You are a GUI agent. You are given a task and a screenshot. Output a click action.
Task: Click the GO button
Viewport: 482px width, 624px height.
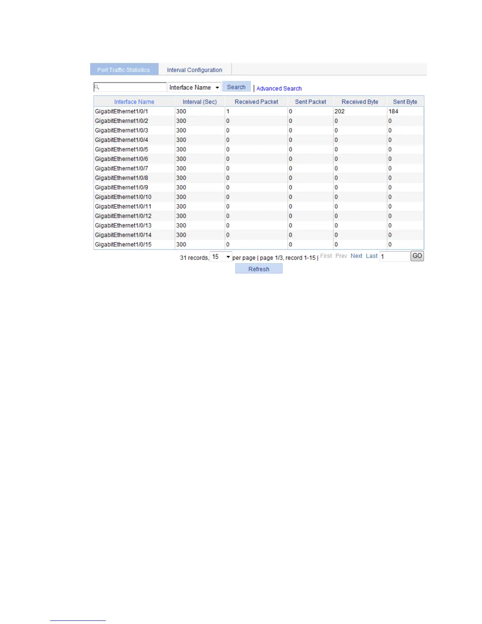pos(417,256)
